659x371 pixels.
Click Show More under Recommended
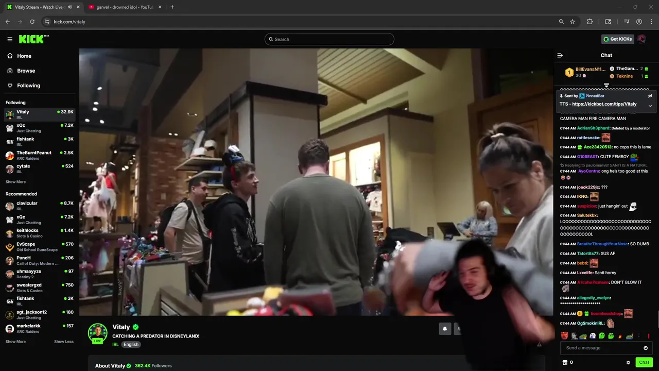click(15, 342)
